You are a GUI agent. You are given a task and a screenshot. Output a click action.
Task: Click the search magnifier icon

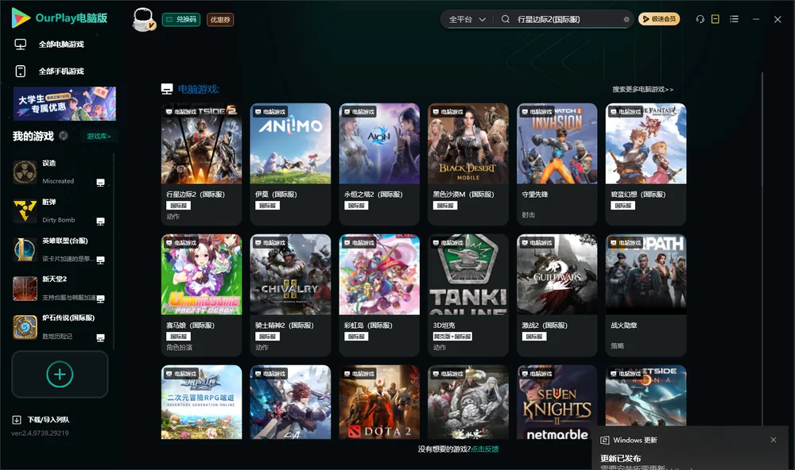coord(506,19)
